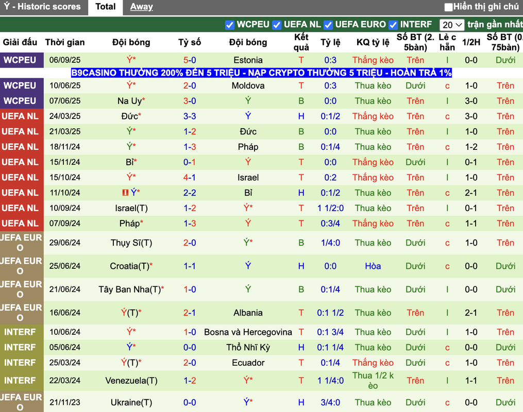This screenshot has height=412, width=523.
Task: Click the 1/2H column header
Action: [471, 42]
